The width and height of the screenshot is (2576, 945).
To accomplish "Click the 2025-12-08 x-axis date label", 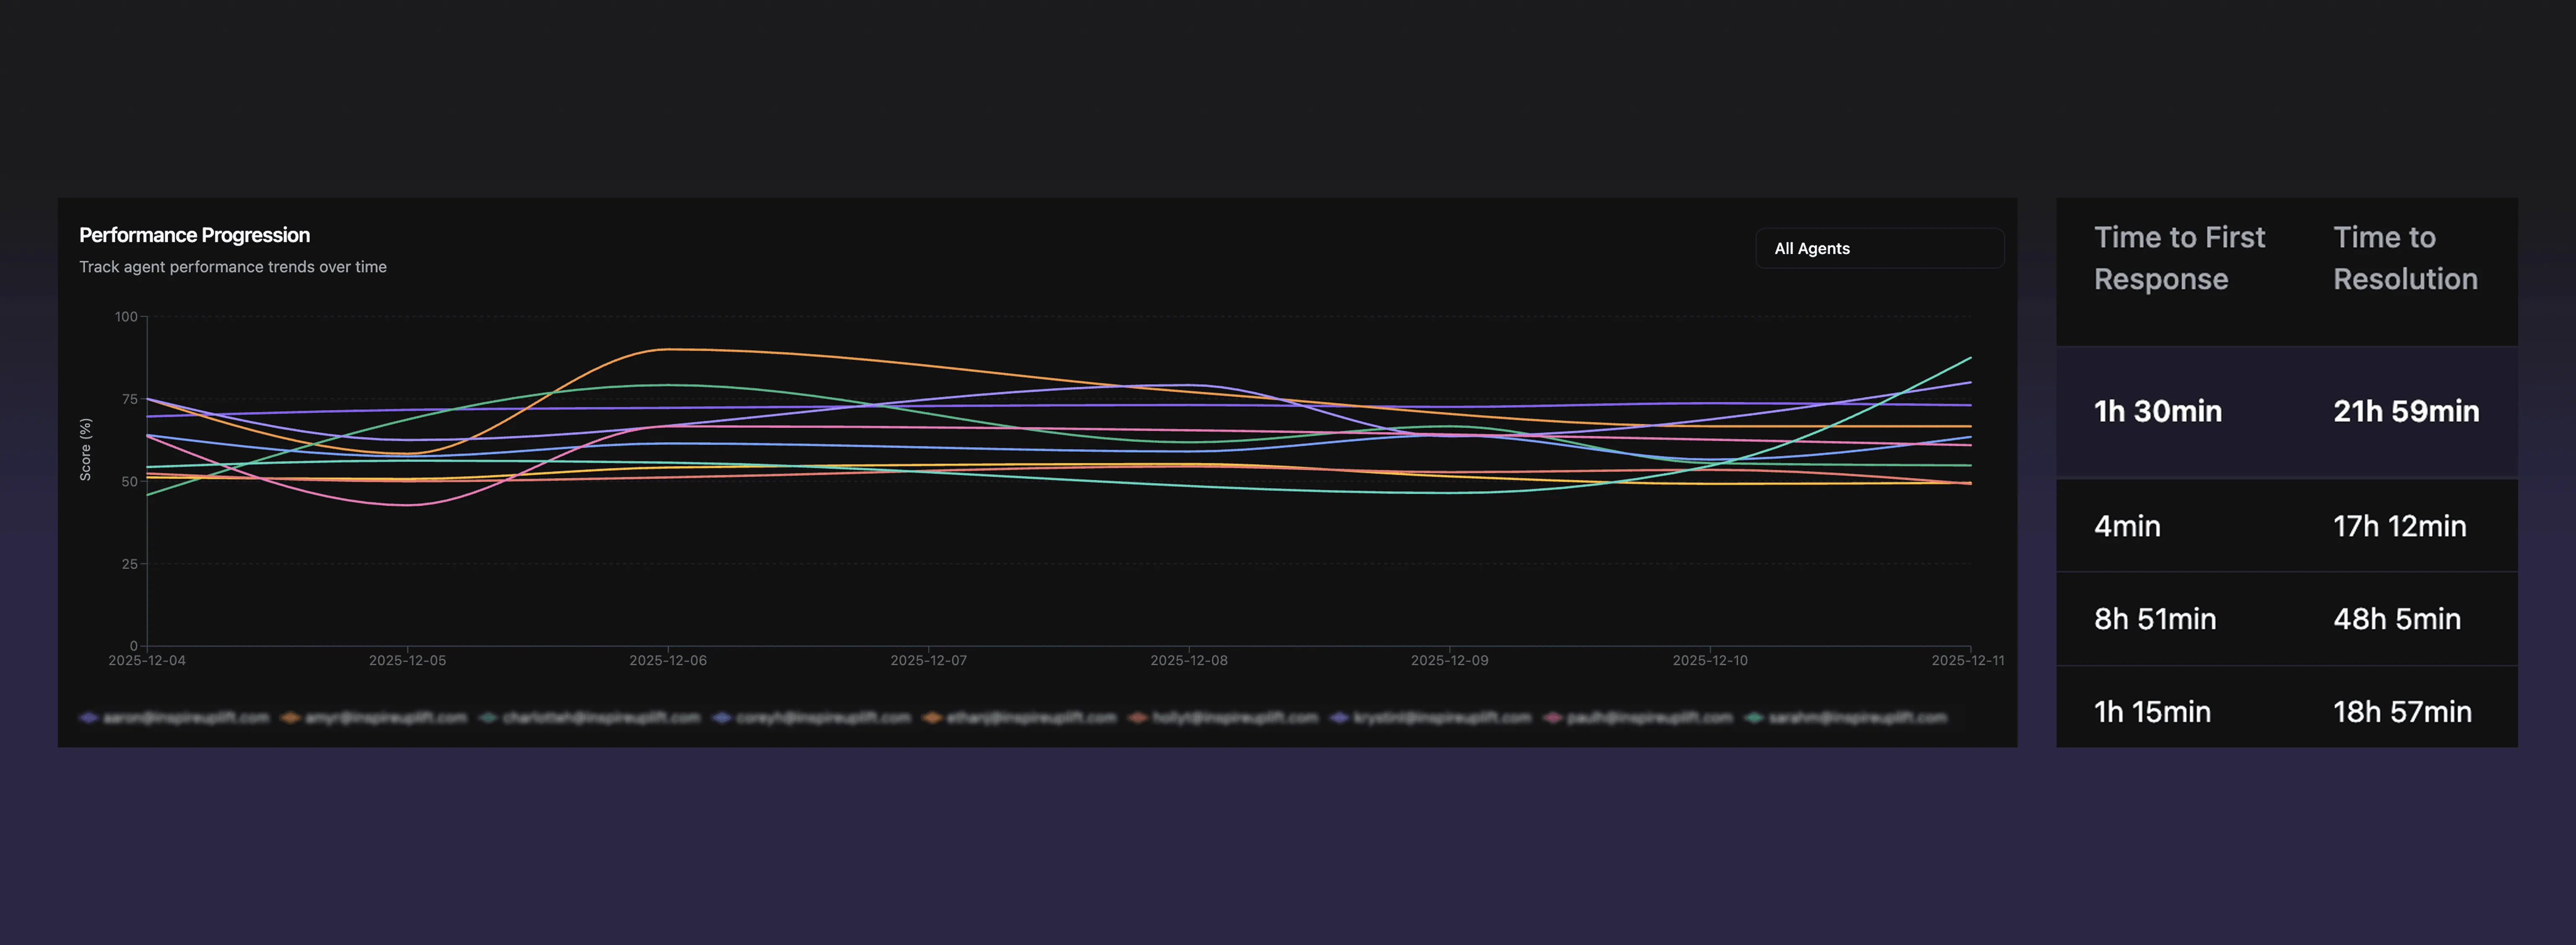I will click(1189, 661).
